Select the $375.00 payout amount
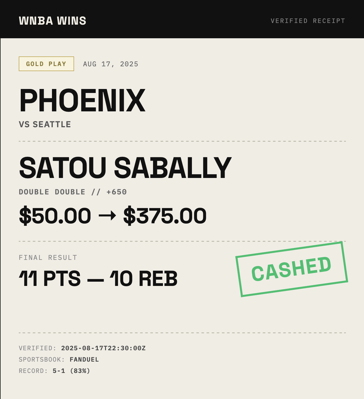This screenshot has height=399, width=364. [165, 216]
